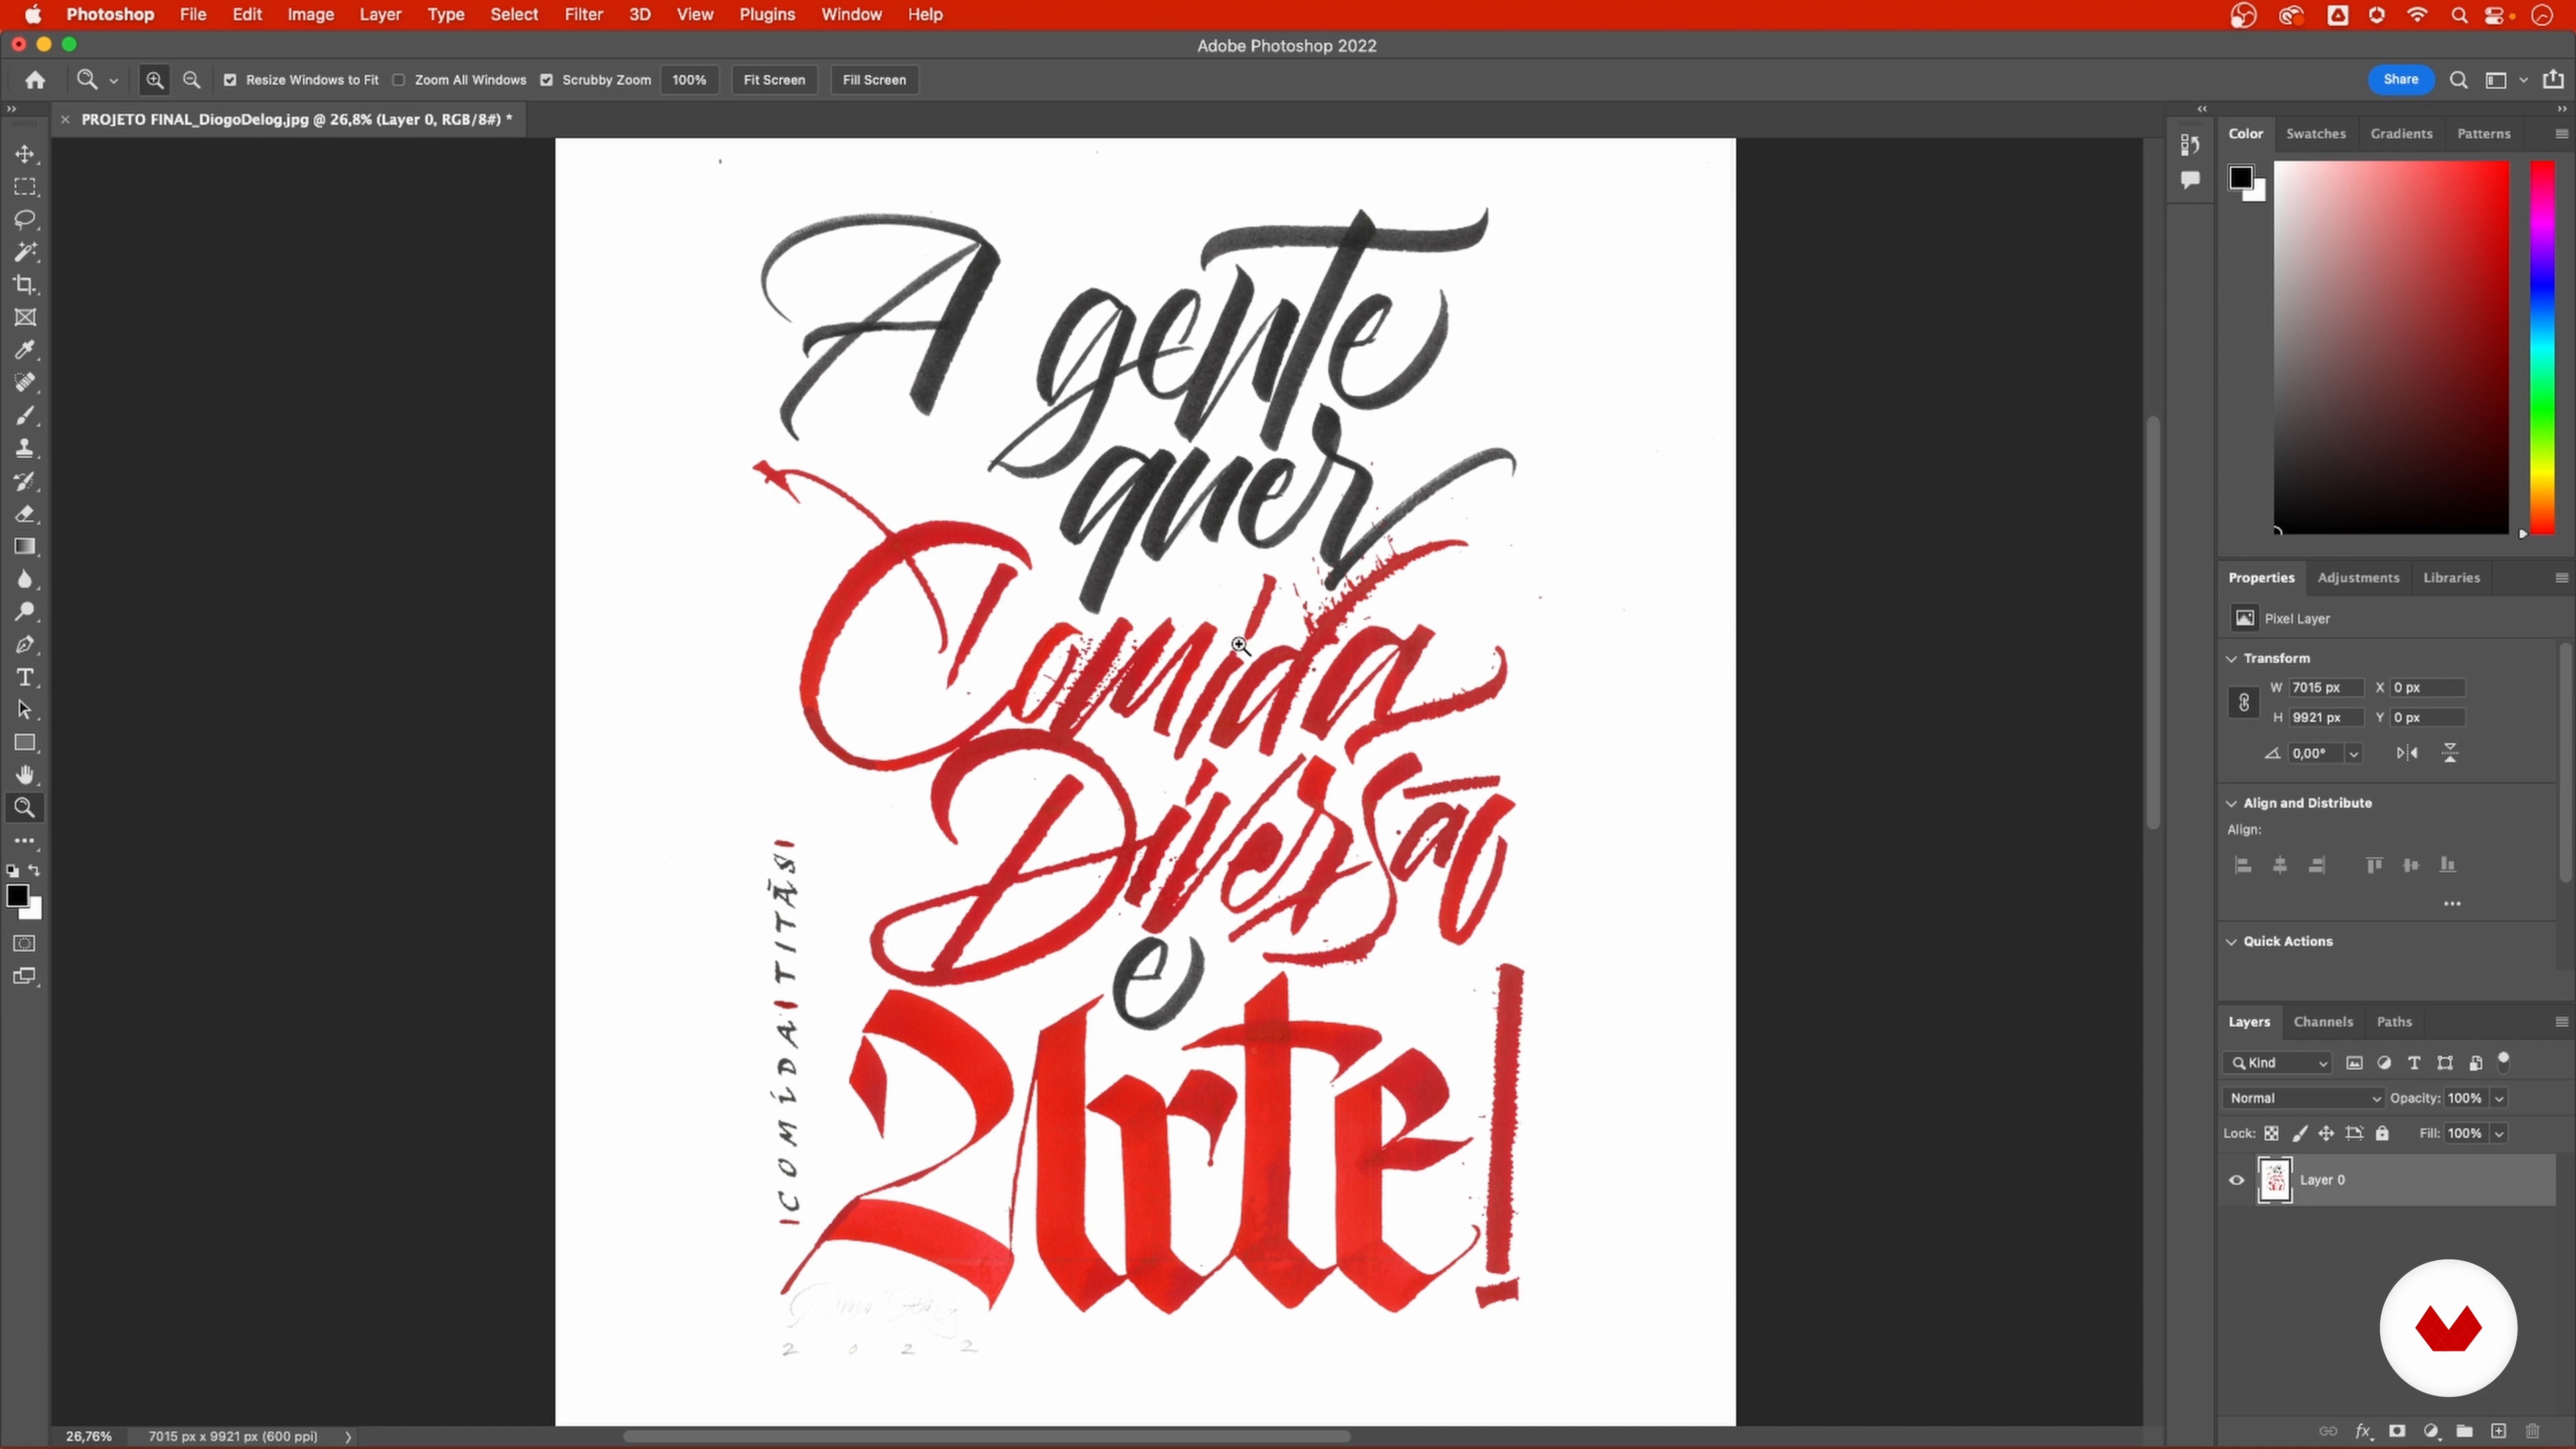This screenshot has height=1449, width=2576.
Task: Open the Fill dropdown arrow
Action: click(2499, 1133)
